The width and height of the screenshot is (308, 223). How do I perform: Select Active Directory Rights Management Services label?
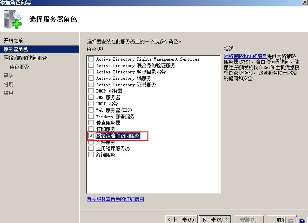click(148, 59)
